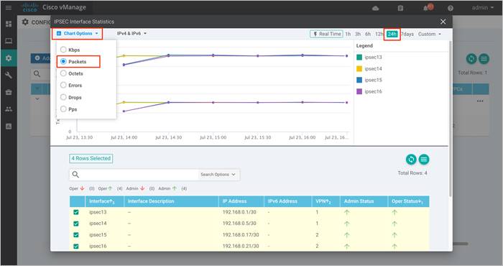The image size is (503, 266).
Task: Sort by the VPN column header
Action: [x=326, y=201]
